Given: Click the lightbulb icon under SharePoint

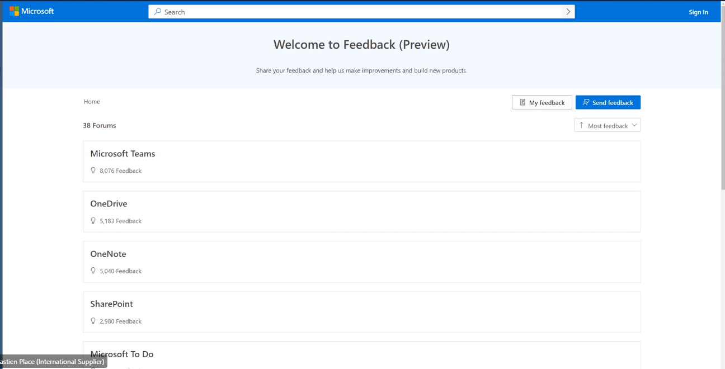Looking at the screenshot, I should click(93, 321).
